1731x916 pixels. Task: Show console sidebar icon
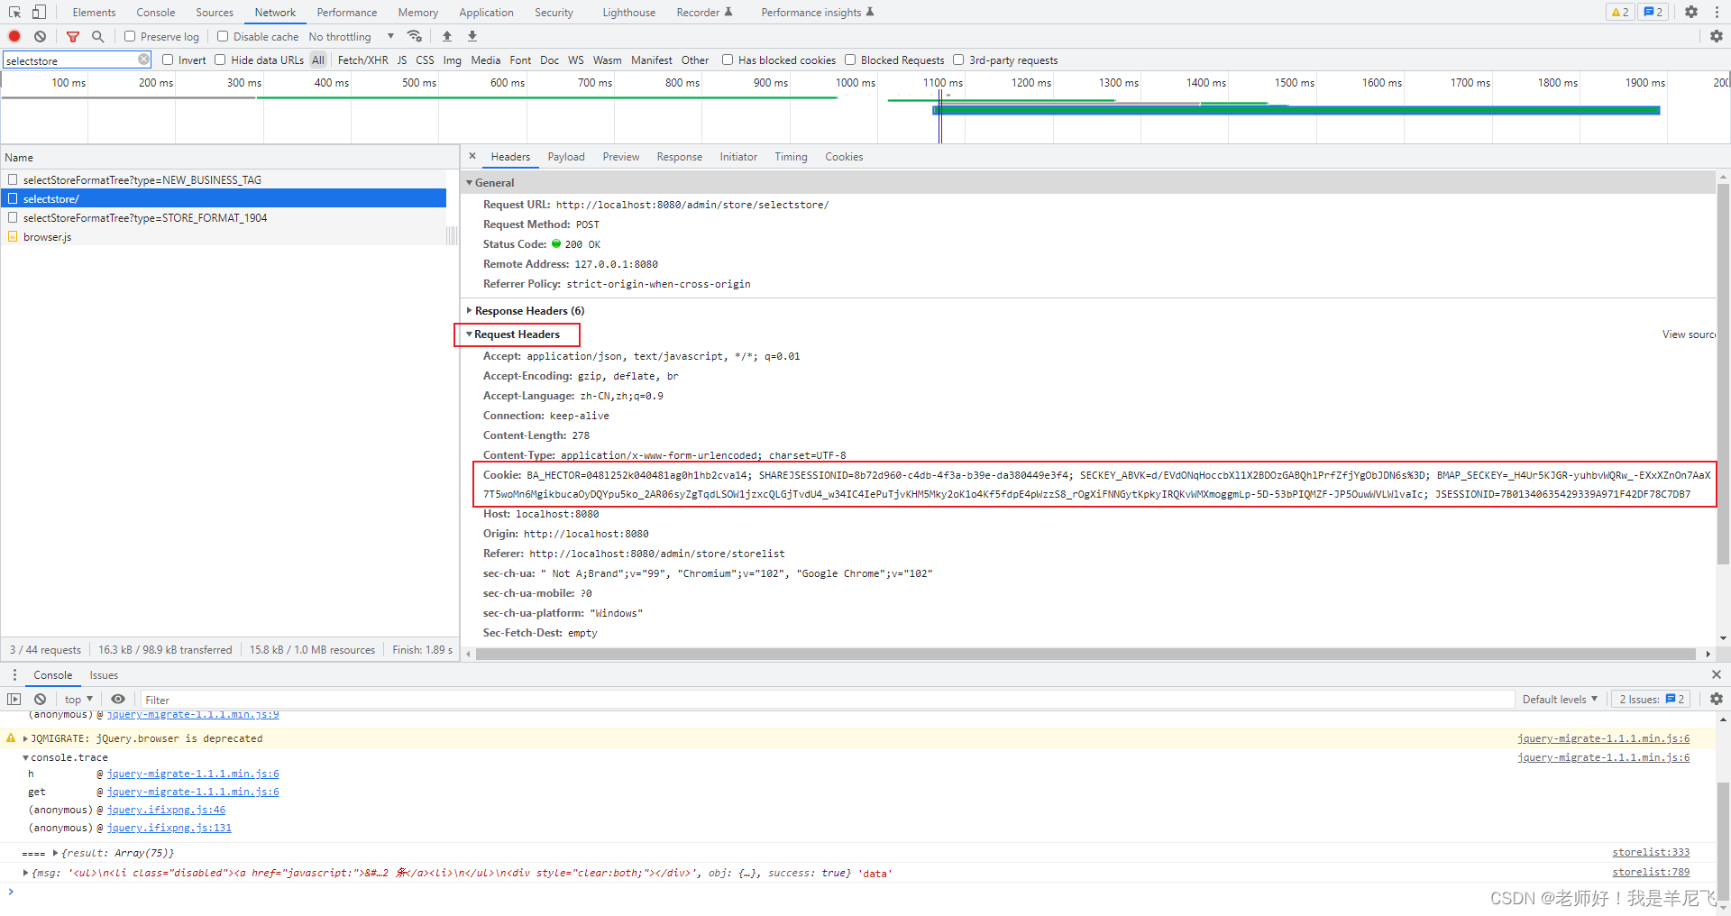point(14,700)
